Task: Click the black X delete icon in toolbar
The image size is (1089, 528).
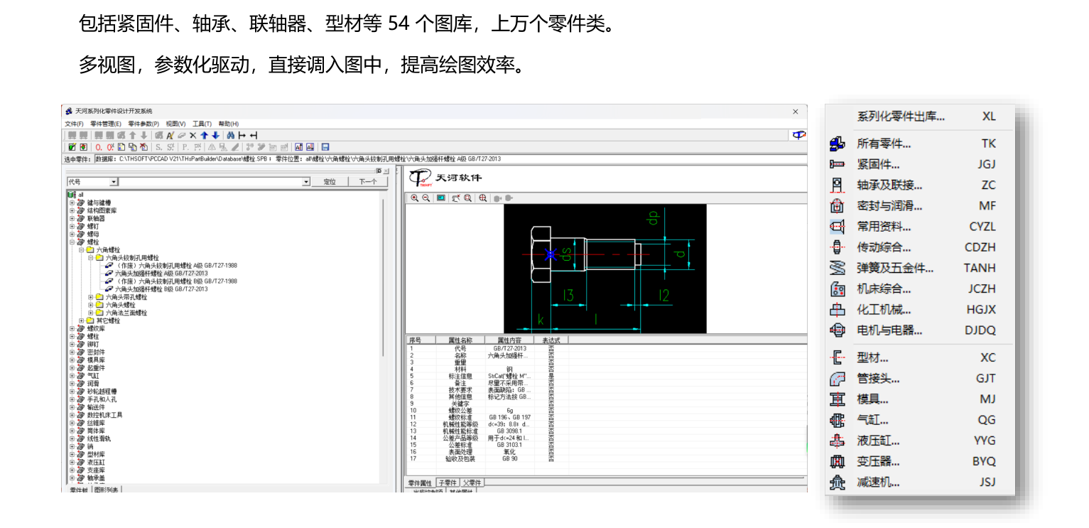Action: coord(193,135)
